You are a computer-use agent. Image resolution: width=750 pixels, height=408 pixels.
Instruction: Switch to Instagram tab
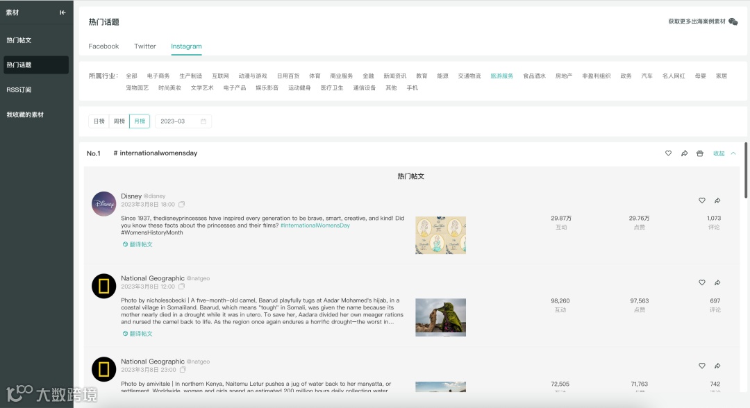click(186, 46)
